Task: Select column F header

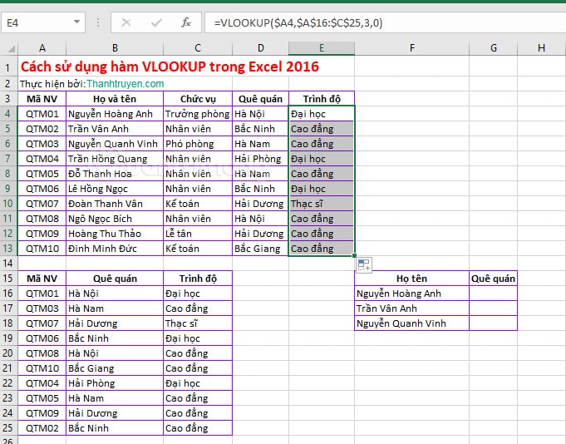Action: pos(412,48)
